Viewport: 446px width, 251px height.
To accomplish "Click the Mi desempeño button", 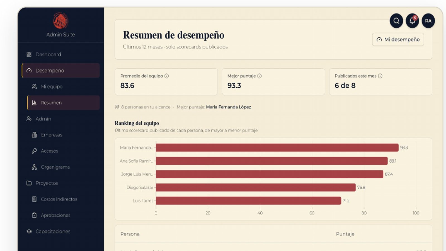I will coord(398,40).
